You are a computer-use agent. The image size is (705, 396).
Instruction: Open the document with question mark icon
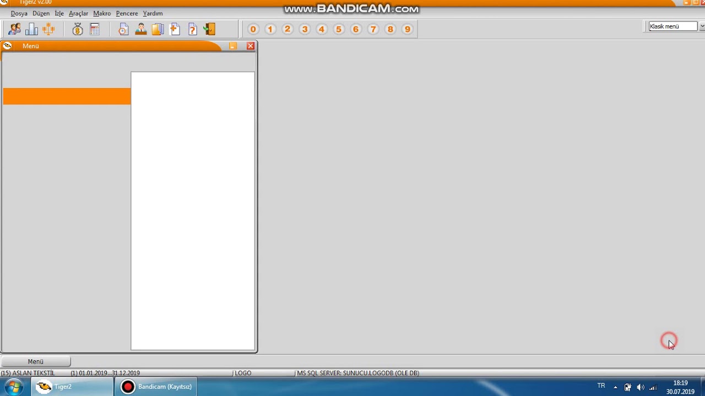(x=192, y=29)
